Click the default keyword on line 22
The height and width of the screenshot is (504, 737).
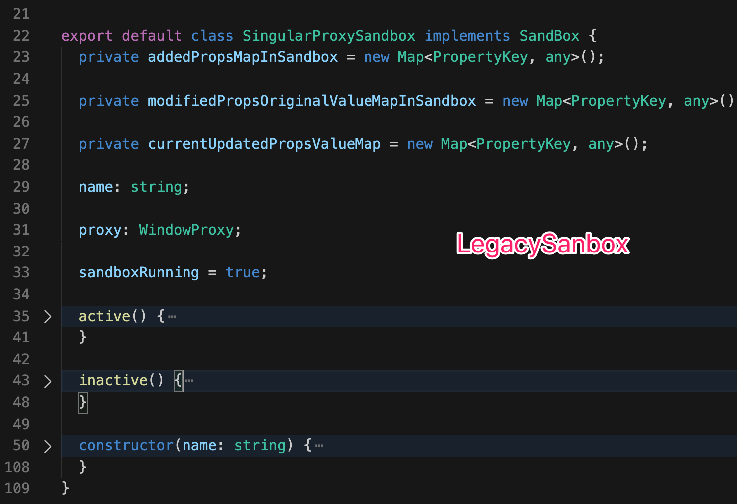point(152,36)
